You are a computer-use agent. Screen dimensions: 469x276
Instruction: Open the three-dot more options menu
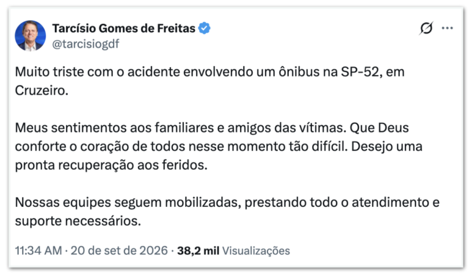[447, 28]
